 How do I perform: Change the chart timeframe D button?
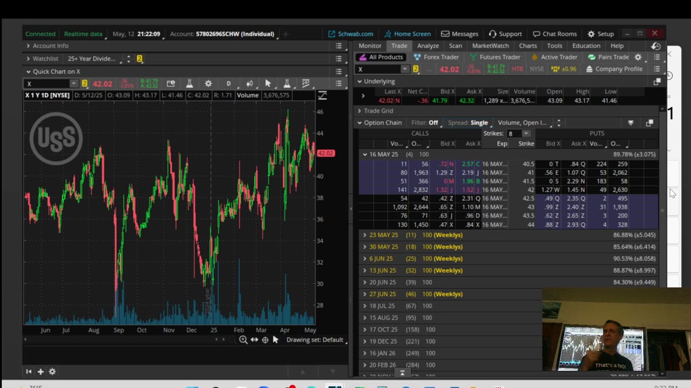coord(228,84)
